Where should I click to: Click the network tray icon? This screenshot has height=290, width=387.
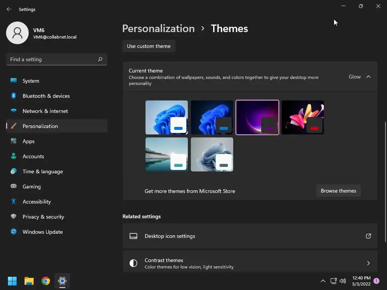(333, 281)
